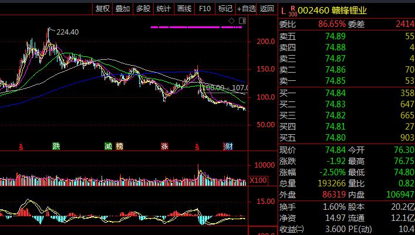Image resolution: width=415 pixels, height=235 pixels.
Task: Click the X100 volume scale label
Action: (258, 180)
